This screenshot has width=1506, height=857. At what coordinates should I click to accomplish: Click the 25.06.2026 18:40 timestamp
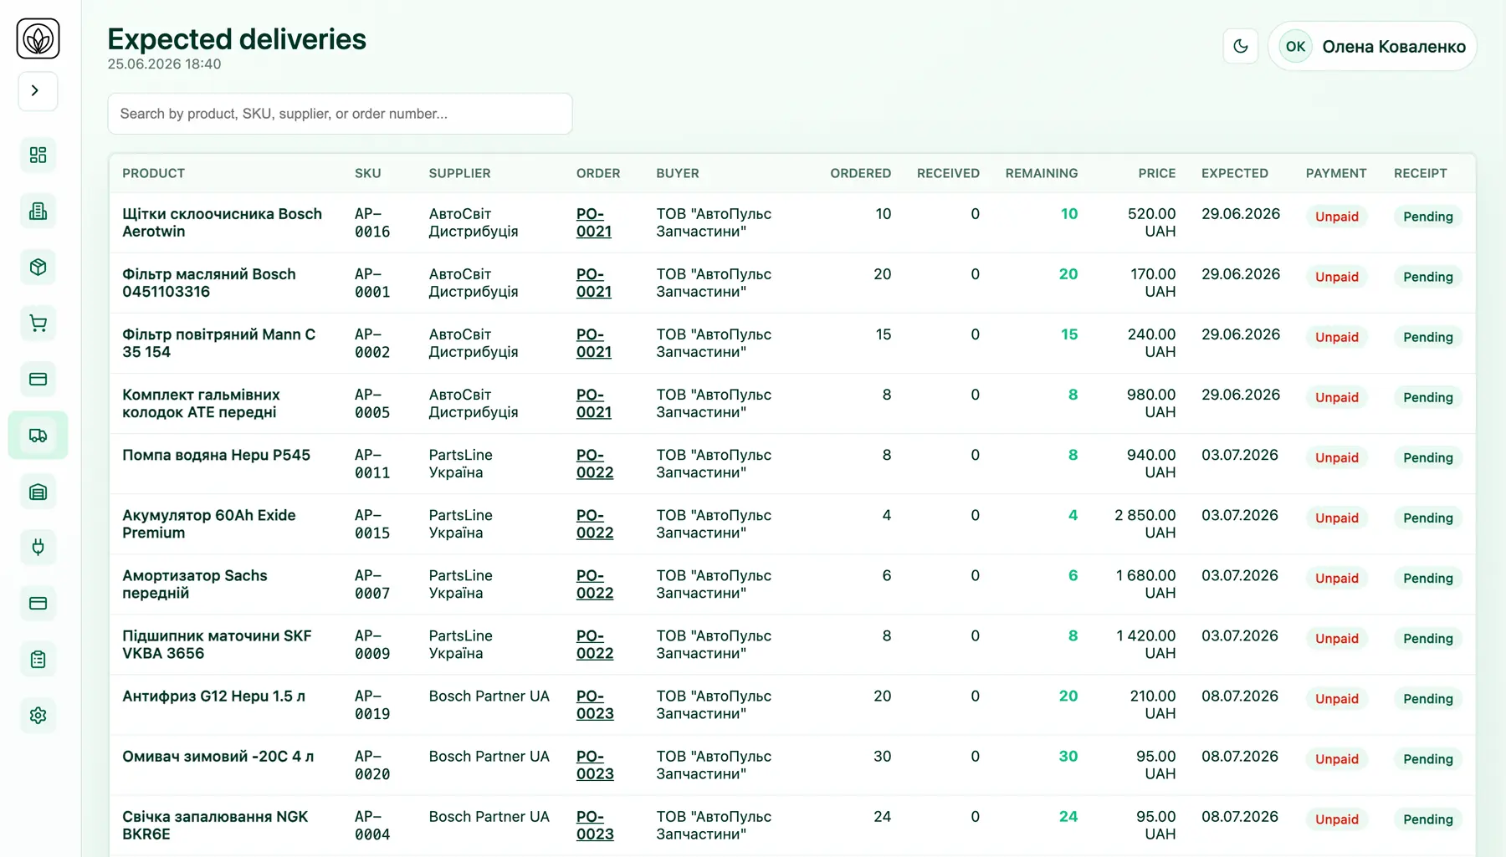(x=164, y=64)
